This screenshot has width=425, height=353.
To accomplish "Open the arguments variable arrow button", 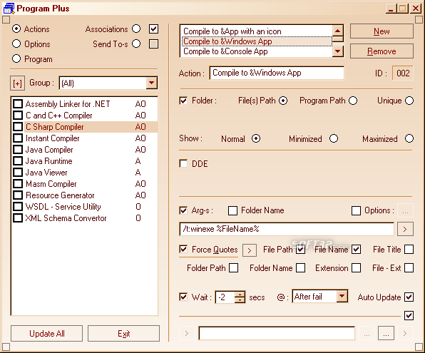I will click(405, 229).
